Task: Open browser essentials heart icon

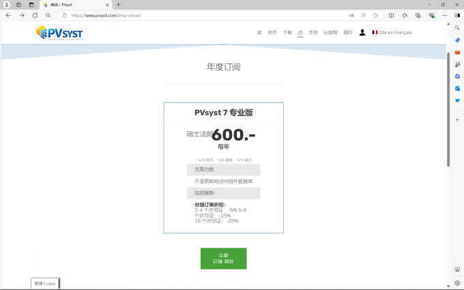Action: pos(431,16)
